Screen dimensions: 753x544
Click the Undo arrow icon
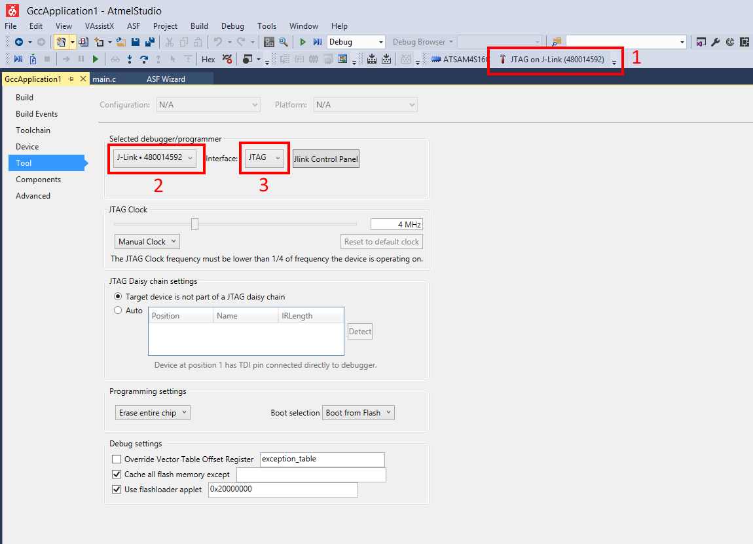tap(217, 43)
